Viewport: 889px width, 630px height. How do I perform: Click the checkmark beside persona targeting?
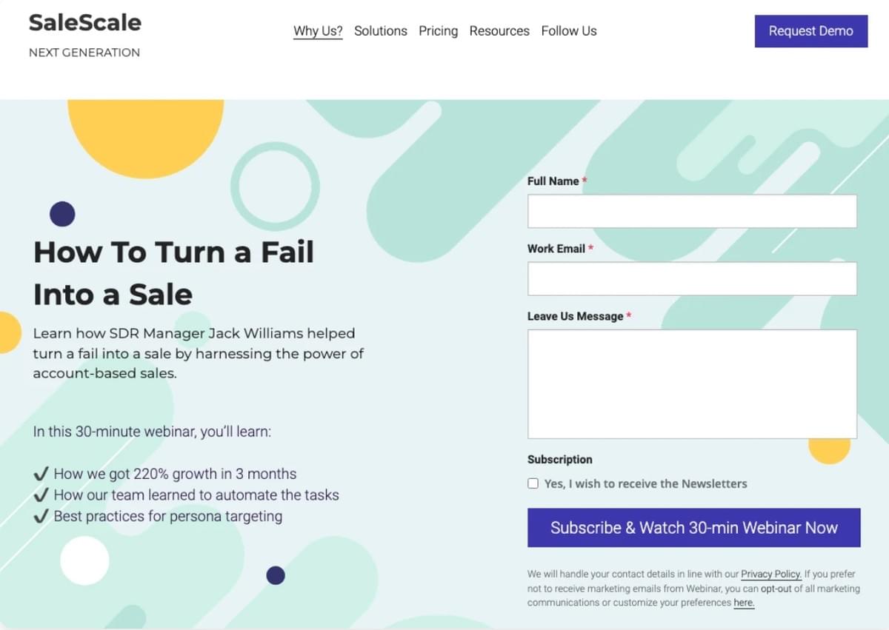41,516
